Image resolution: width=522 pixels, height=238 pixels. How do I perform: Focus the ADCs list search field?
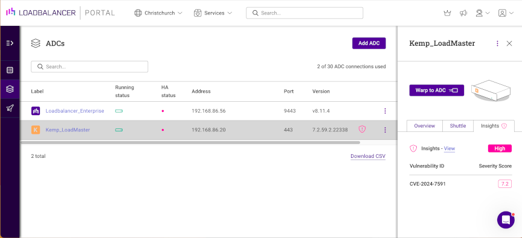(x=89, y=66)
